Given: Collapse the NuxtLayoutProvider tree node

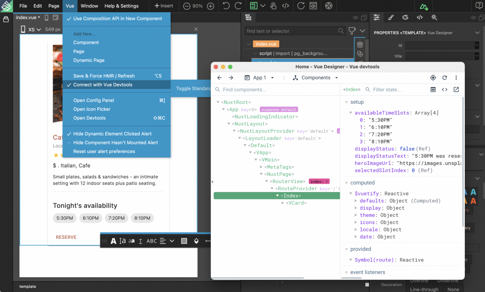Looking at the screenshot, I should (233, 131).
